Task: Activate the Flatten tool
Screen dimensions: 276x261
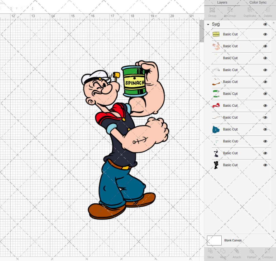Action: [251, 253]
